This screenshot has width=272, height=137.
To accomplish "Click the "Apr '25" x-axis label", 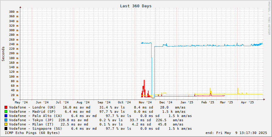I will (x=247, y=102).
